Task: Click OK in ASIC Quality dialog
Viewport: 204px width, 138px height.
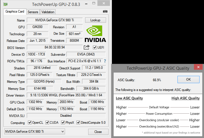Action: tap(188, 79)
